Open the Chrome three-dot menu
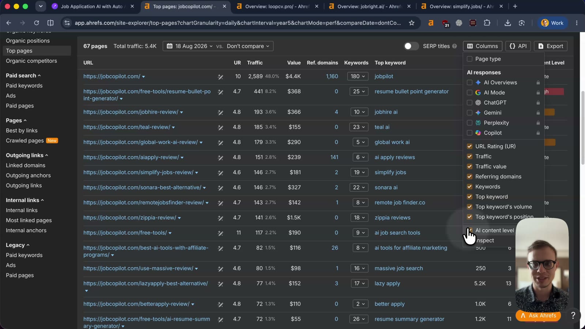The height and width of the screenshot is (329, 585). [x=577, y=23]
